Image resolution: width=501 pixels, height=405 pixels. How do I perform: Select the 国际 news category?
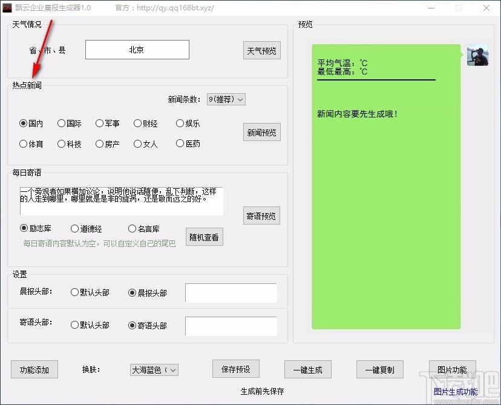click(70, 123)
